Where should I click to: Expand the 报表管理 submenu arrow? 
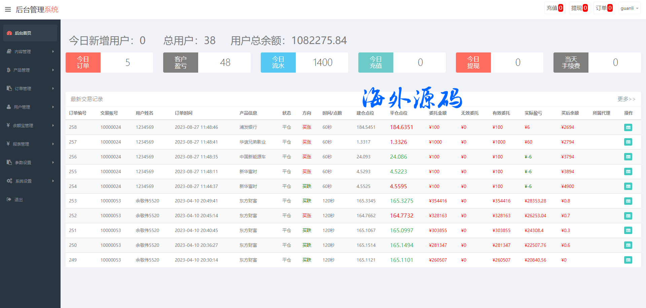point(53,144)
